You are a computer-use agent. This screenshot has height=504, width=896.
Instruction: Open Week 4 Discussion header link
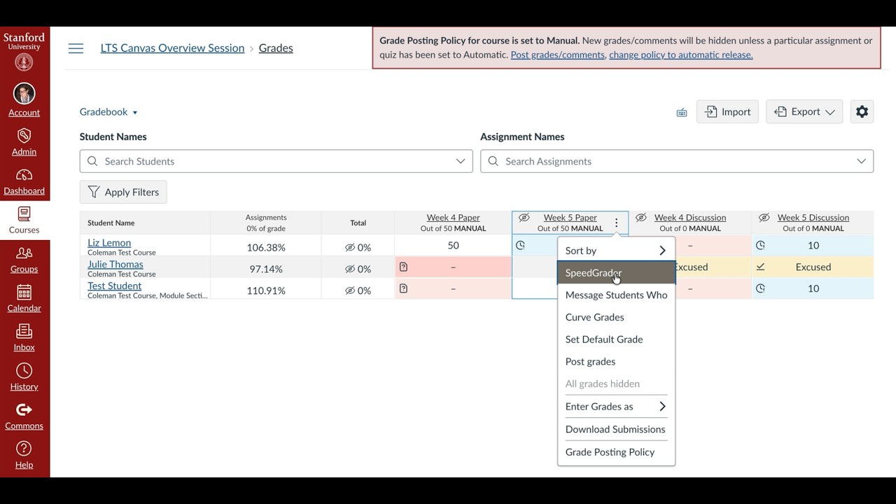click(x=690, y=218)
